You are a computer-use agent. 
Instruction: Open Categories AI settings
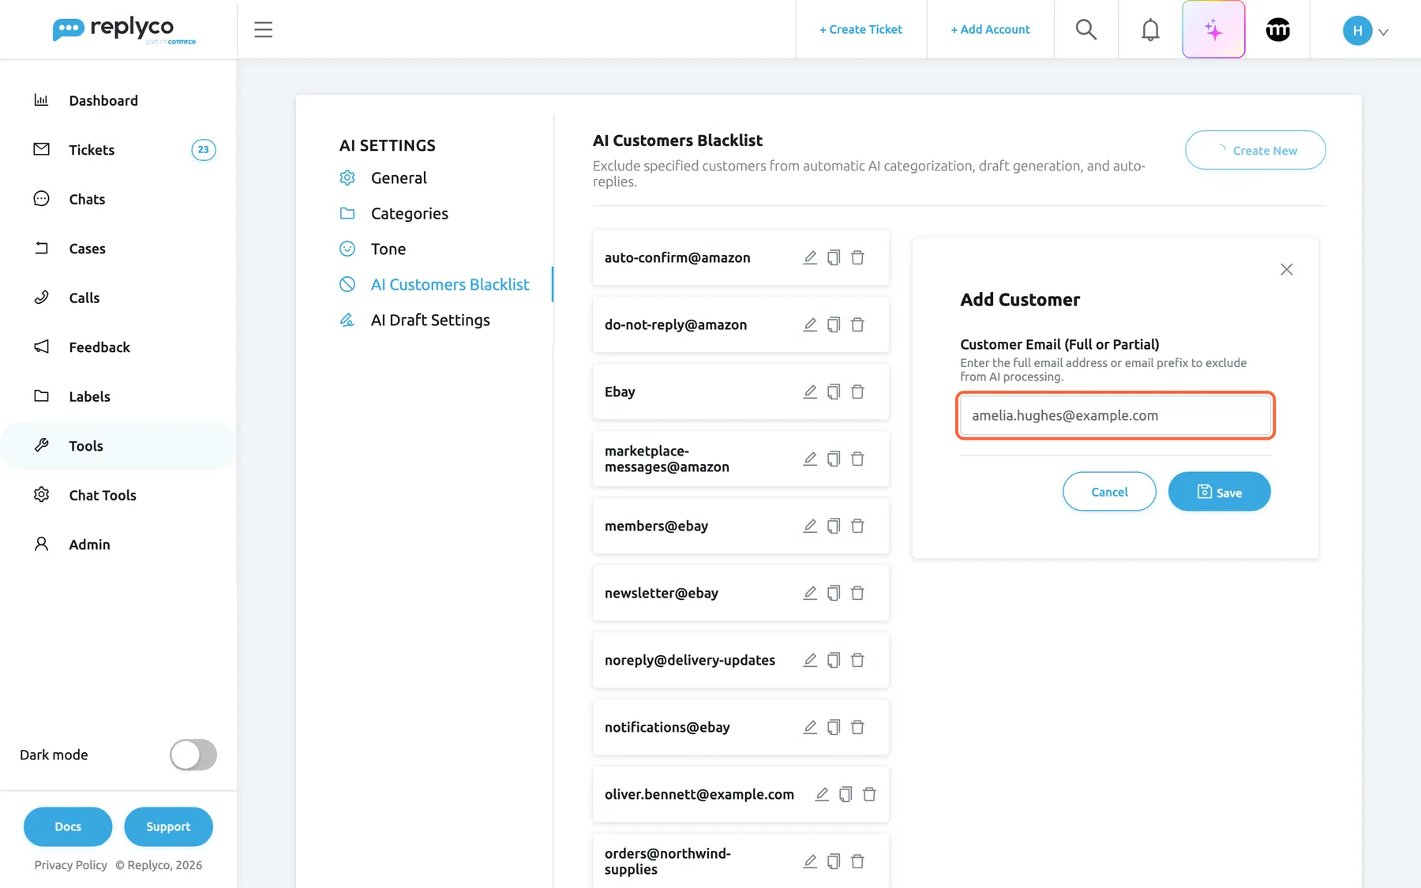(409, 213)
